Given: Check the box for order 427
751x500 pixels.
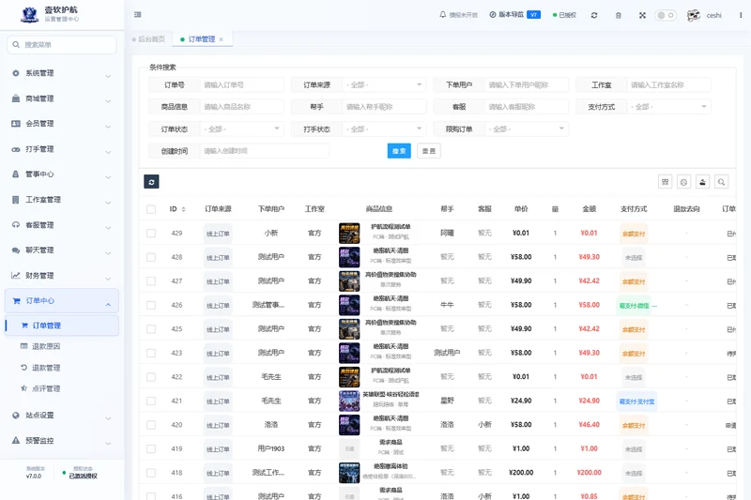Looking at the screenshot, I should [151, 280].
